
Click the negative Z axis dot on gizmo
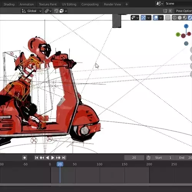point(186,43)
